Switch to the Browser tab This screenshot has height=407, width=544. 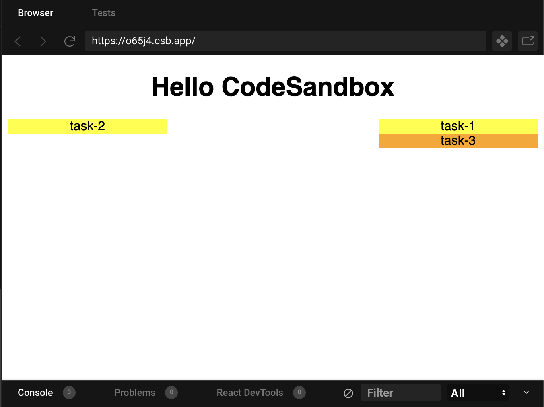click(35, 13)
